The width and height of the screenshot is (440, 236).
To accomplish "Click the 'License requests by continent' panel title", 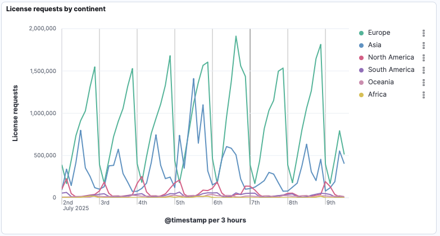I will pos(56,9).
